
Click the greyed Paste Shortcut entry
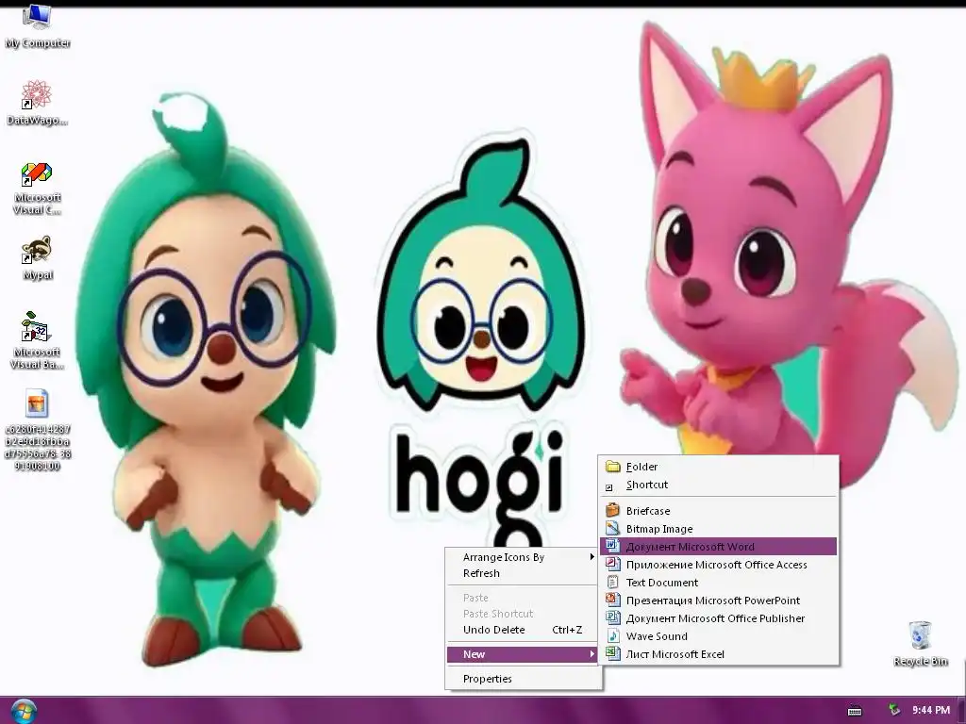tap(523, 613)
